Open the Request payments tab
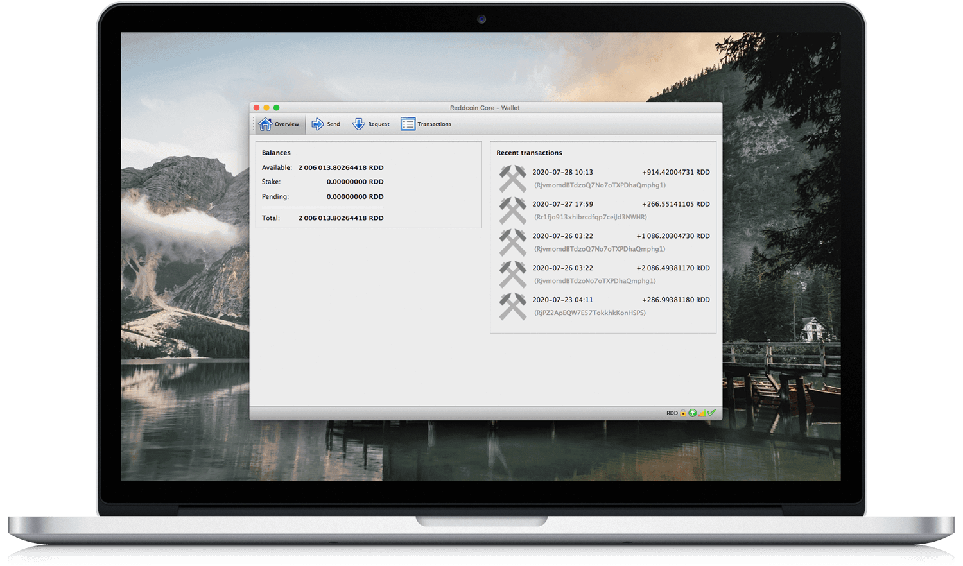Viewport: 963px width, 566px height. coord(370,124)
